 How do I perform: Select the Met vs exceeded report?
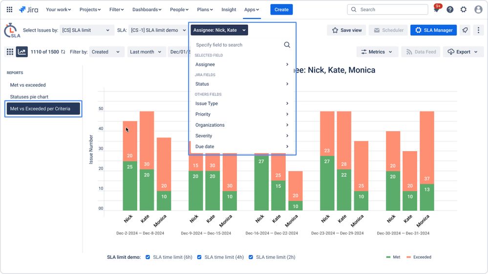[x=28, y=85]
